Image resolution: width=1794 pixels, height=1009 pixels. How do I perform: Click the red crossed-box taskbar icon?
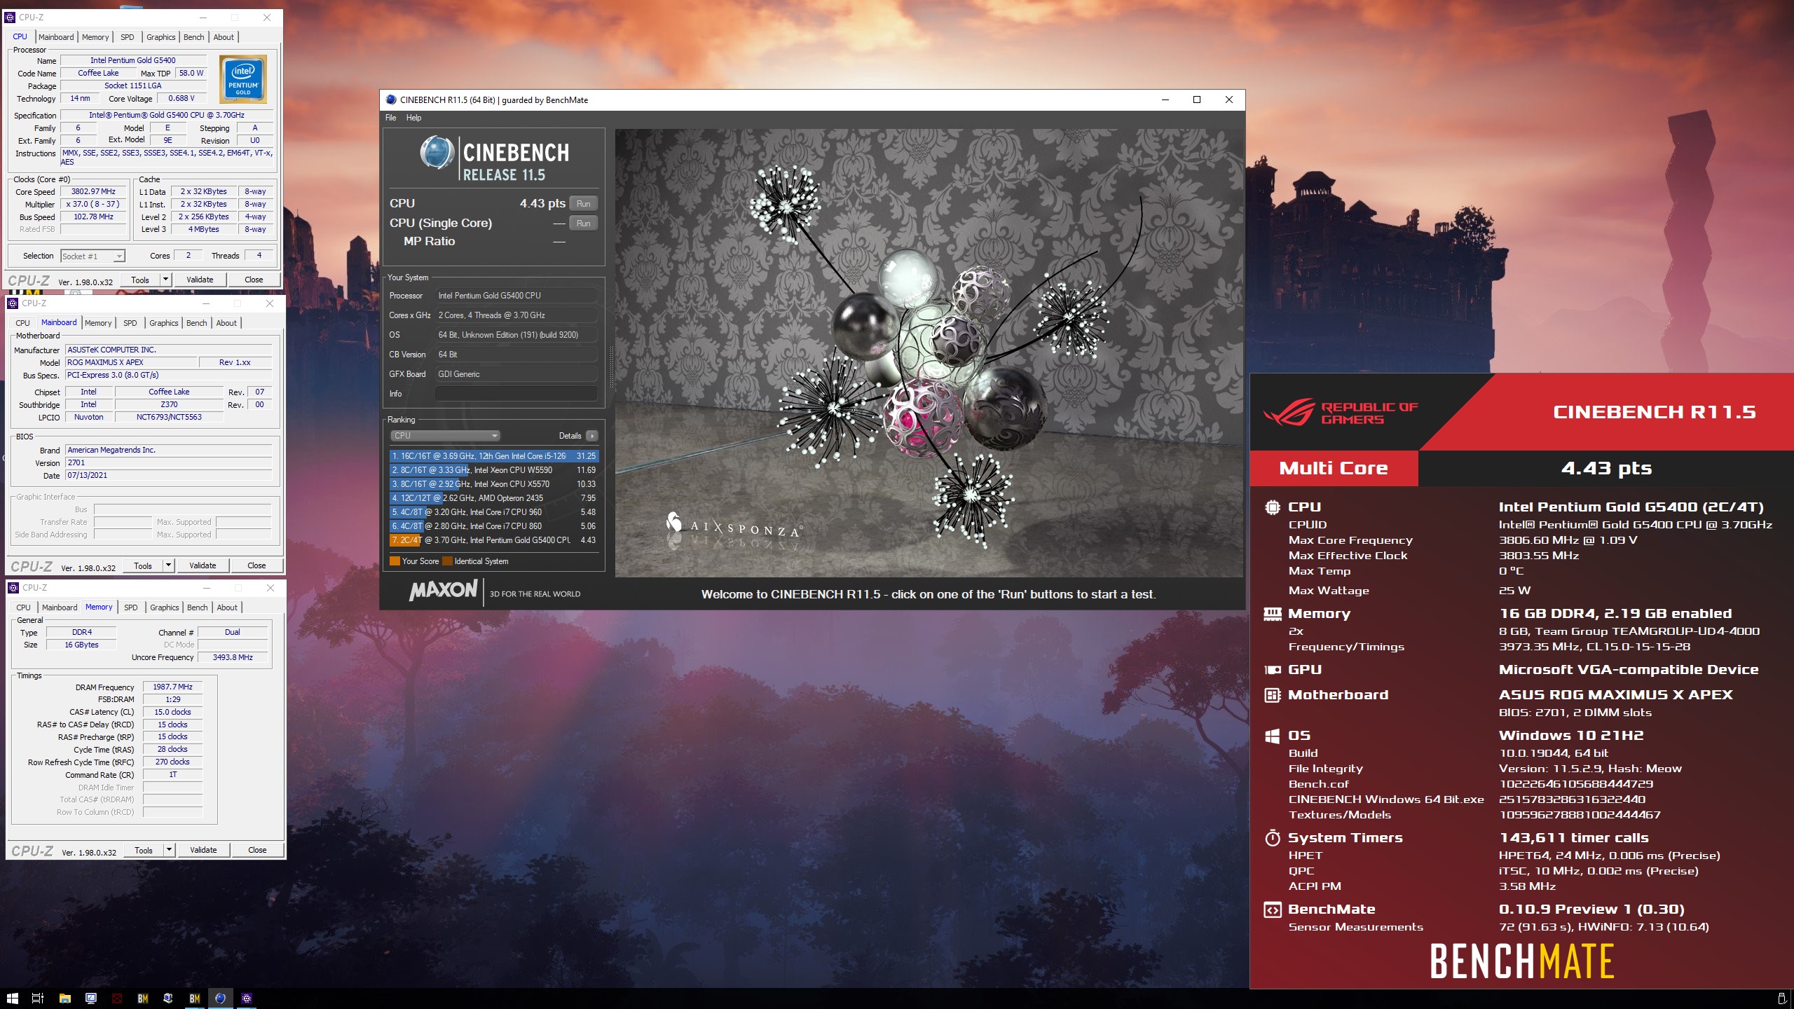[117, 998]
